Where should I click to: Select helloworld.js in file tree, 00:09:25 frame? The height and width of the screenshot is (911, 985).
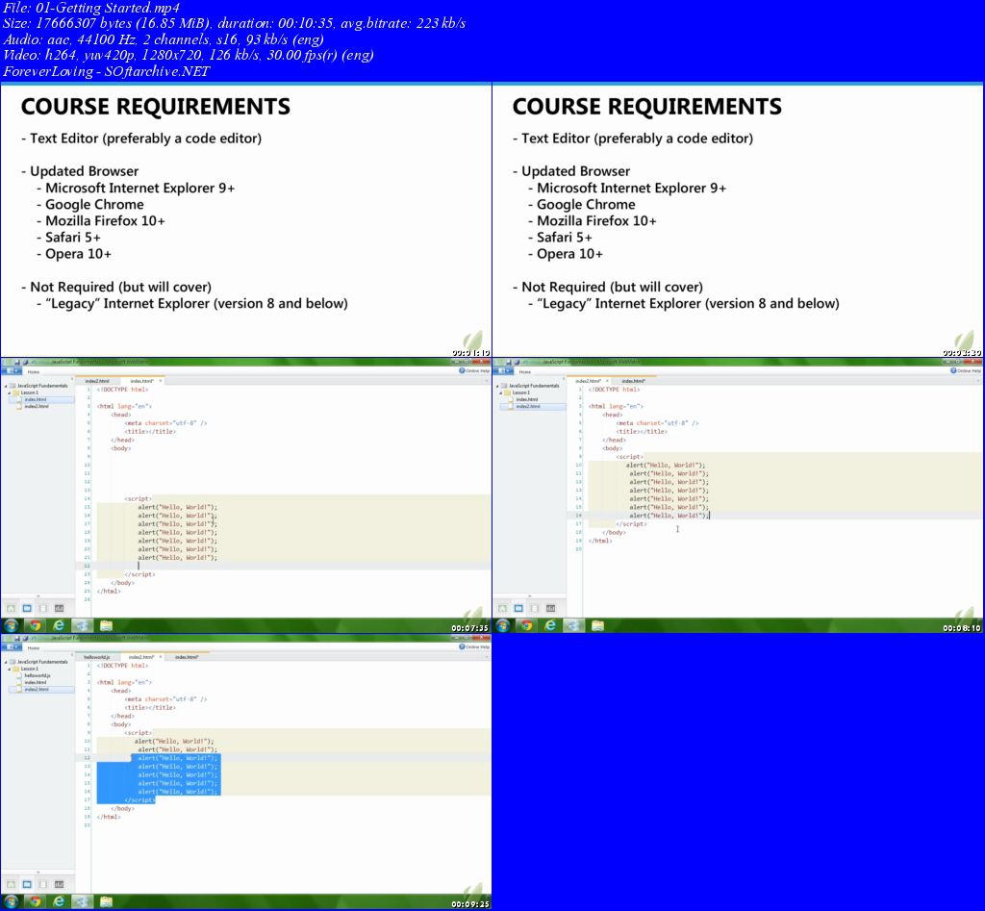(x=38, y=675)
